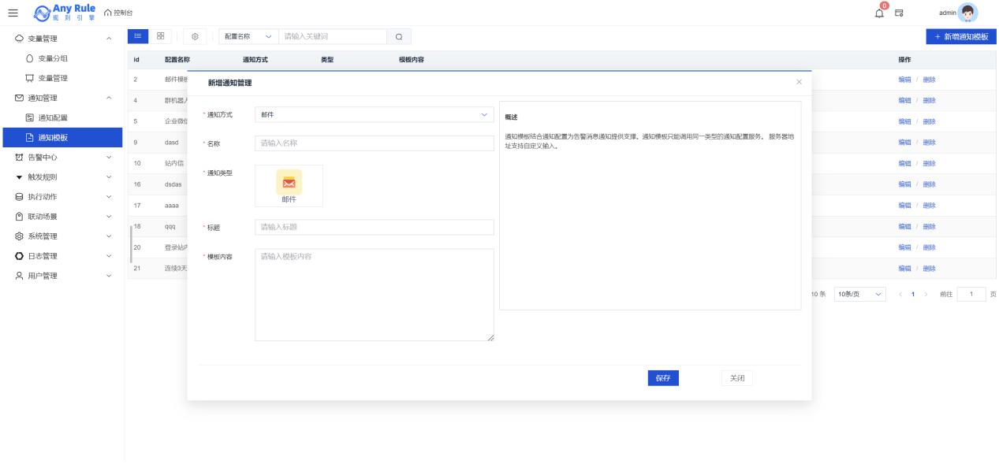The image size is (999, 468).
Task: Open the 配置名称 search filter dropdown
Action: coord(248,36)
